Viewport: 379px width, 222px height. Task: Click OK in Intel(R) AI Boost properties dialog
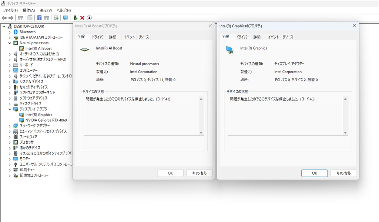coord(170,173)
